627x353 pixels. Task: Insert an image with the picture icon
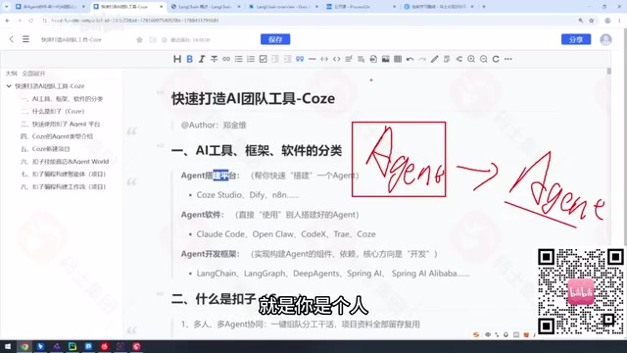(x=385, y=59)
